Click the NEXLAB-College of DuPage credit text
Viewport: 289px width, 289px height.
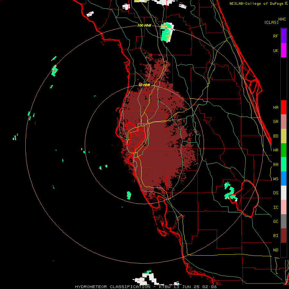point(256,4)
